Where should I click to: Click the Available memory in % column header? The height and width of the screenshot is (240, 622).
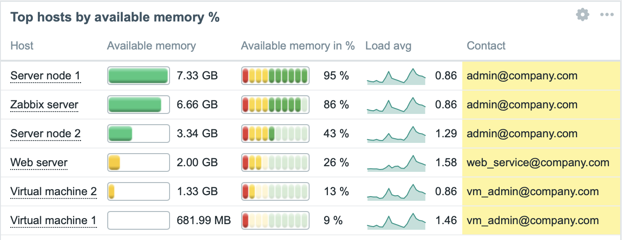click(x=298, y=46)
